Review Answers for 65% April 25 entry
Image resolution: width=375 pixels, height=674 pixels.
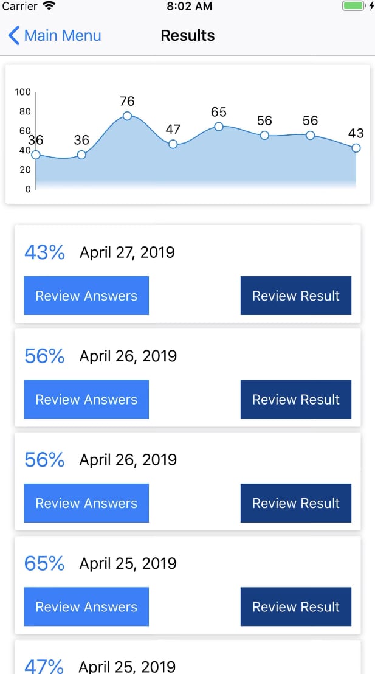coord(86,606)
